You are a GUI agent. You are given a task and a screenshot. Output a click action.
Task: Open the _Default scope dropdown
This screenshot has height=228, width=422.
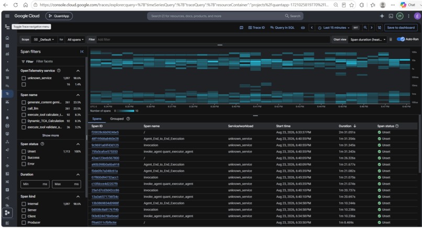click(x=44, y=39)
